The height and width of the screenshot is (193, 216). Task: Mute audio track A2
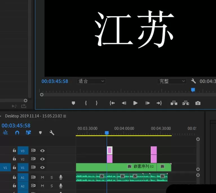[x=43, y=186]
